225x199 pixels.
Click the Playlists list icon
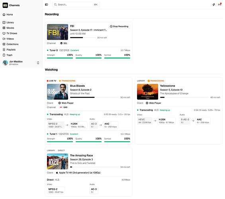[x=4, y=50]
